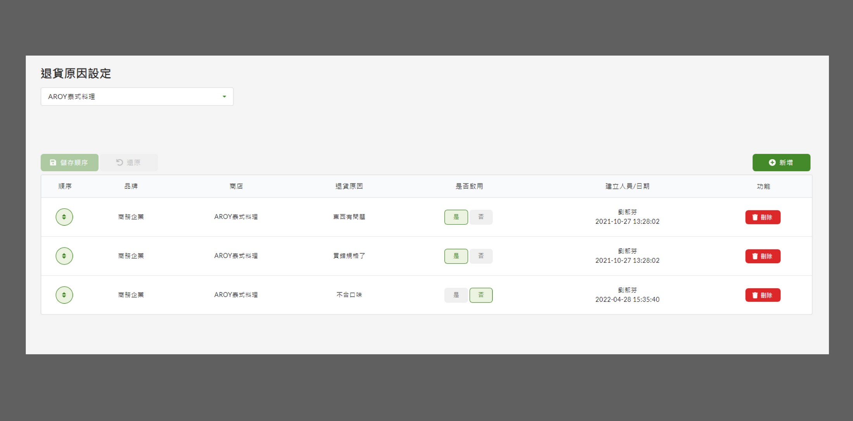Click 新增 button with plus icon
Image resolution: width=853 pixels, height=421 pixels.
pyautogui.click(x=781, y=163)
